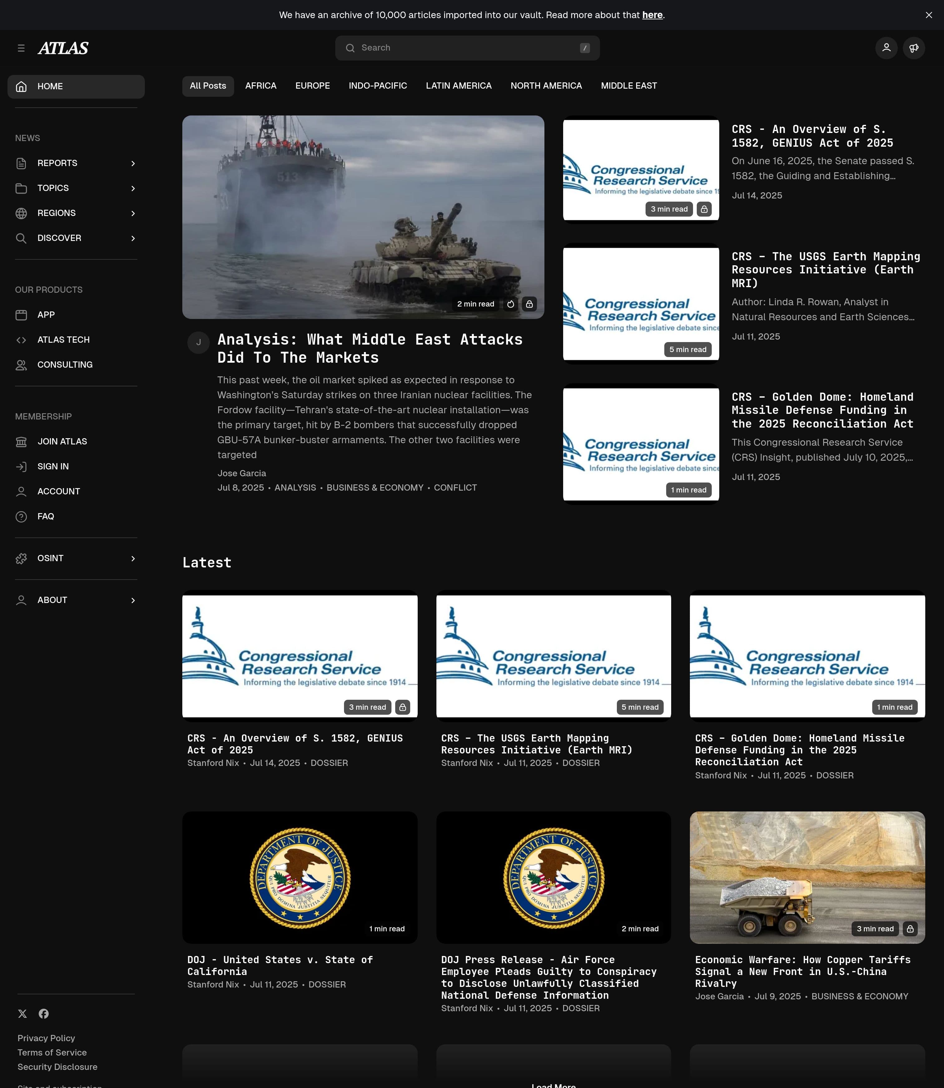The width and height of the screenshot is (944, 1088).
Task: Select the INDO-PACIFIC tab
Action: click(x=378, y=86)
